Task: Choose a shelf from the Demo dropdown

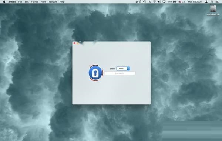Action: point(123,68)
